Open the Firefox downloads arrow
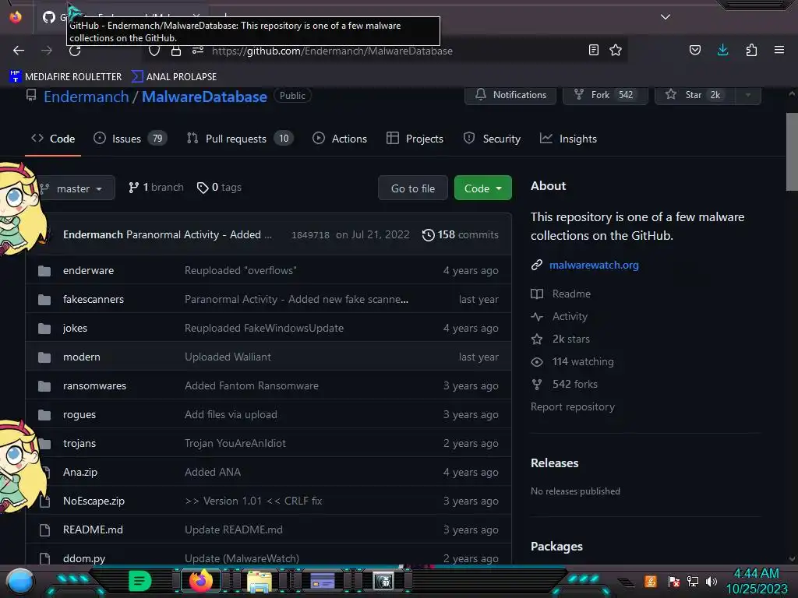798x598 pixels. [722, 50]
